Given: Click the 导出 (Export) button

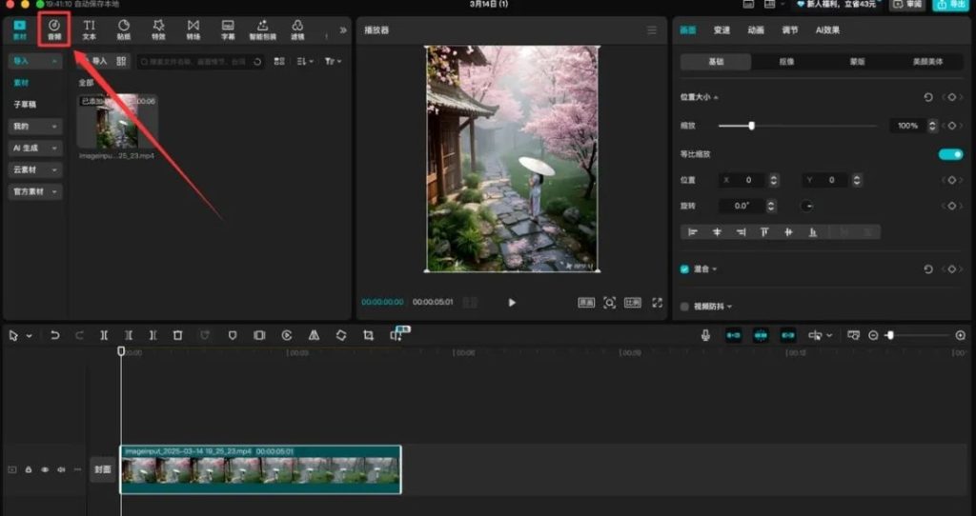Looking at the screenshot, I should pyautogui.click(x=951, y=5).
